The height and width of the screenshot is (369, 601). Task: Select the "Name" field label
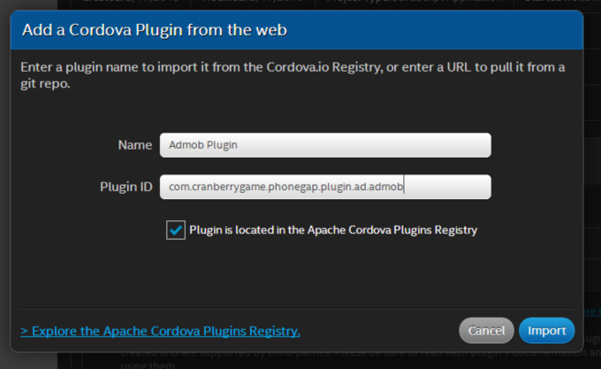(135, 145)
